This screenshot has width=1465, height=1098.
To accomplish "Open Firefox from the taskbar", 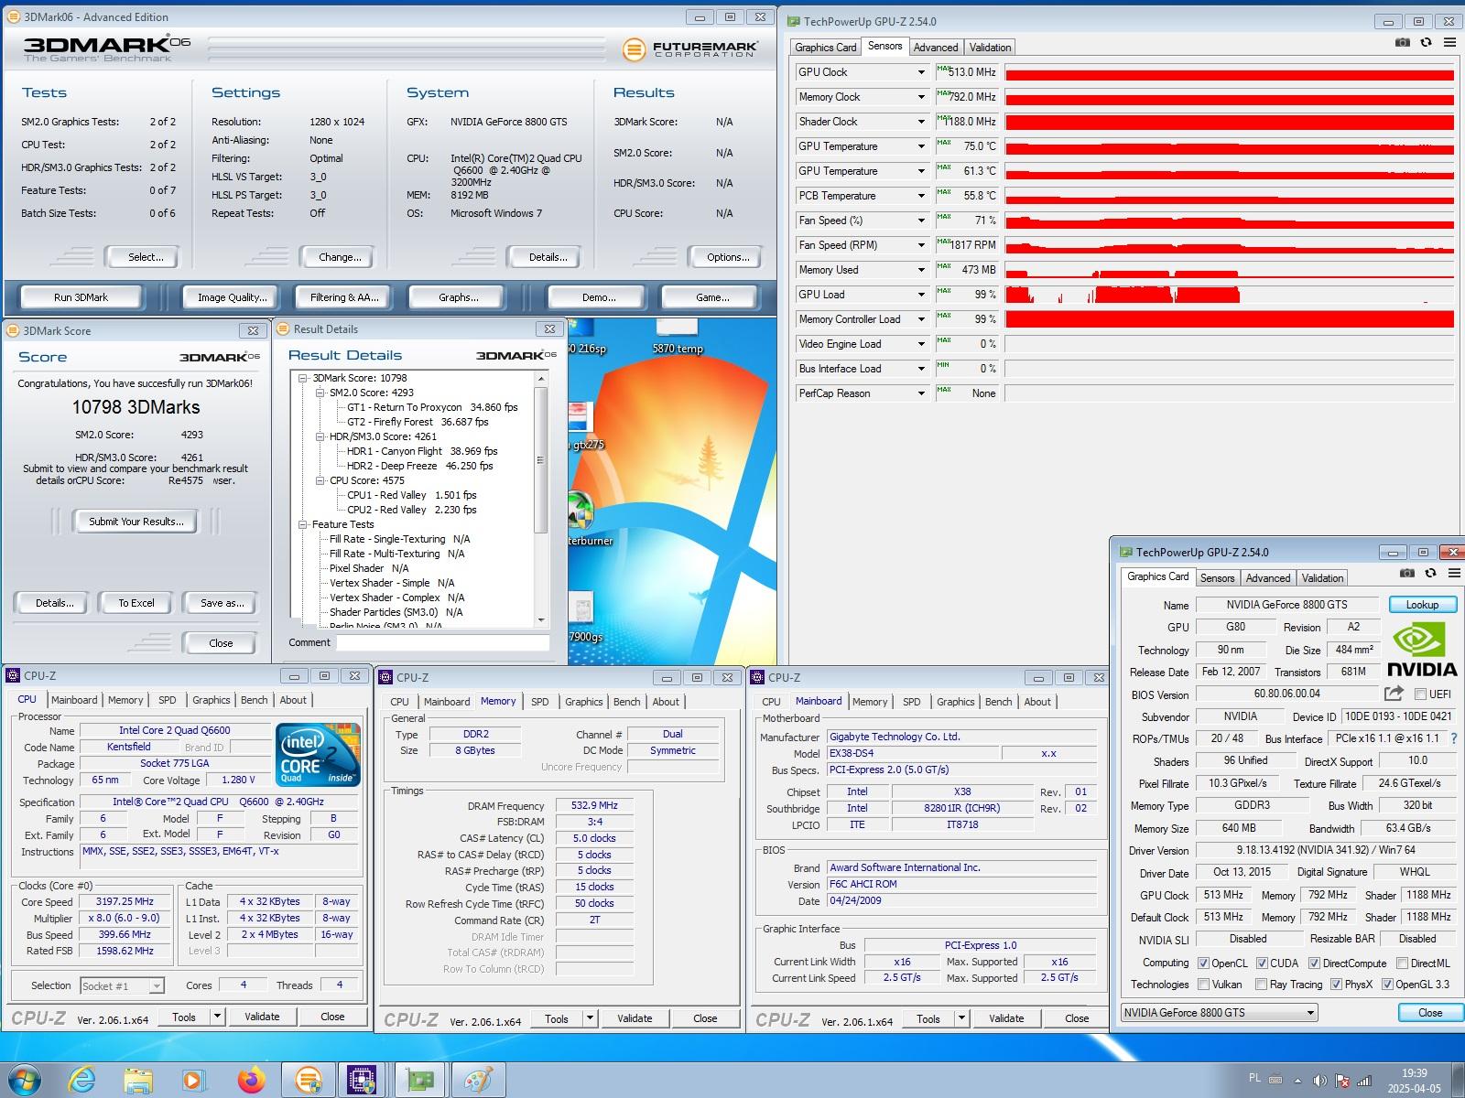I will (x=250, y=1080).
